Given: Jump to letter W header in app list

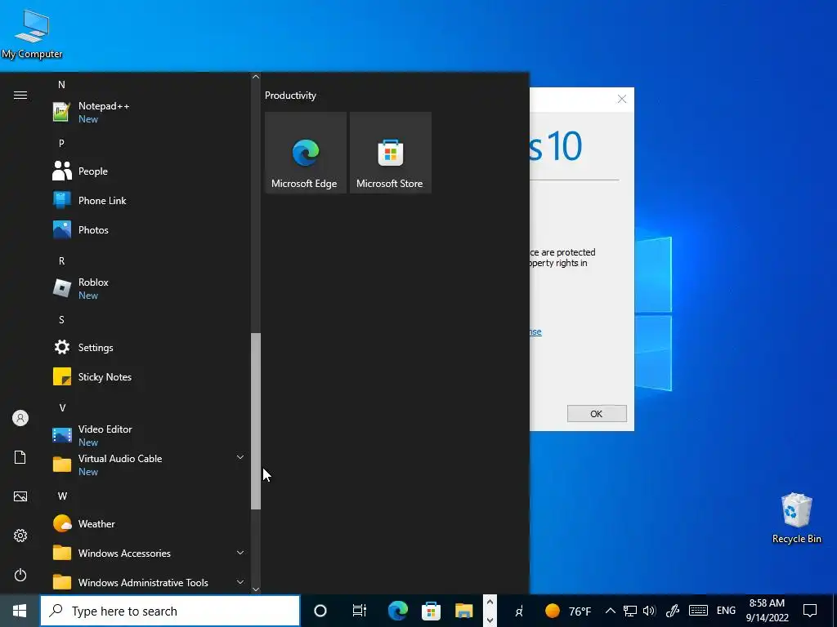Looking at the screenshot, I should tap(62, 496).
